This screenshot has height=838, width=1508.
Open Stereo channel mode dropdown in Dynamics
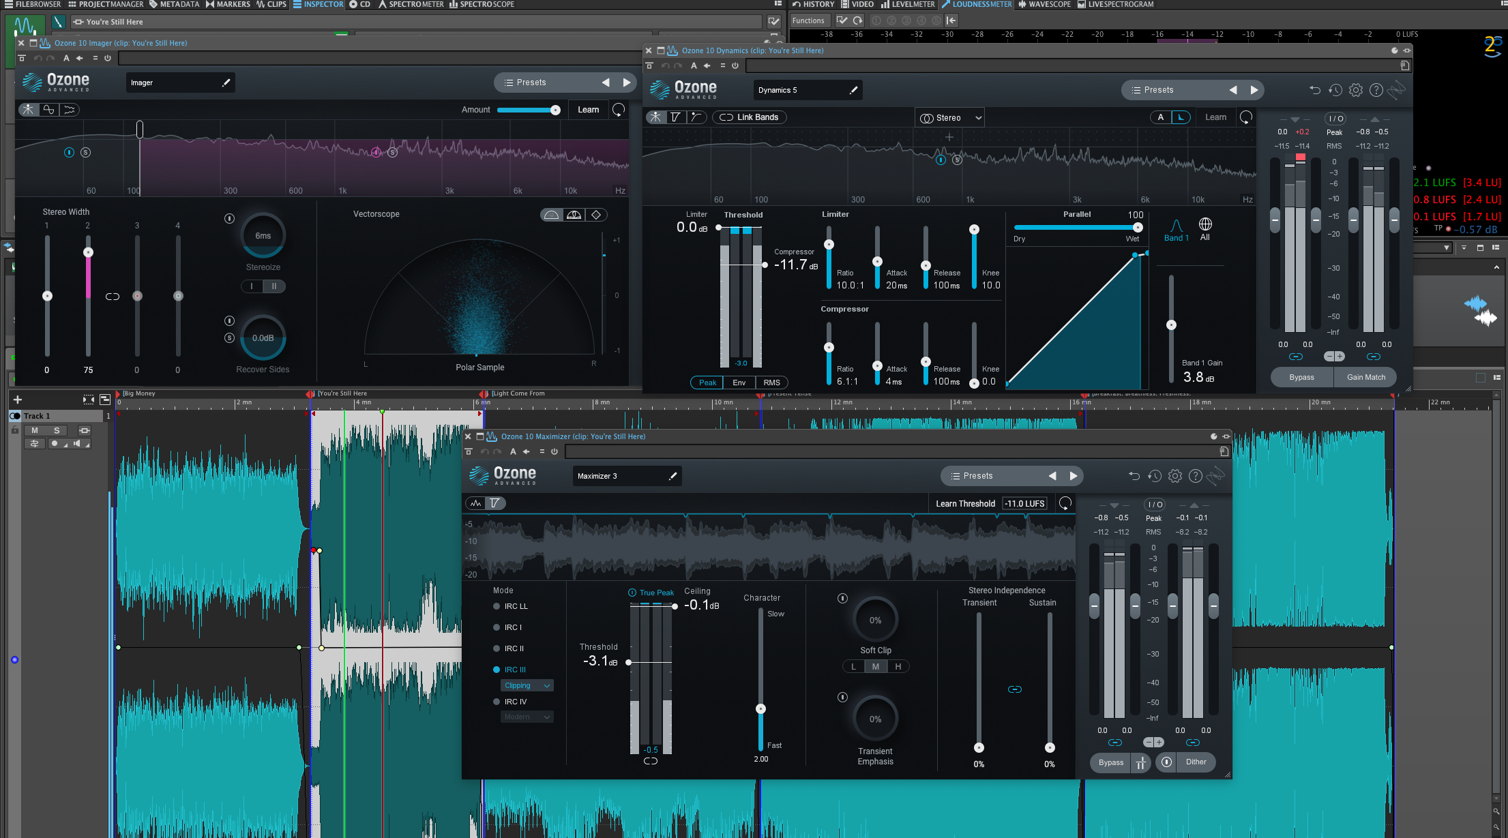click(950, 118)
